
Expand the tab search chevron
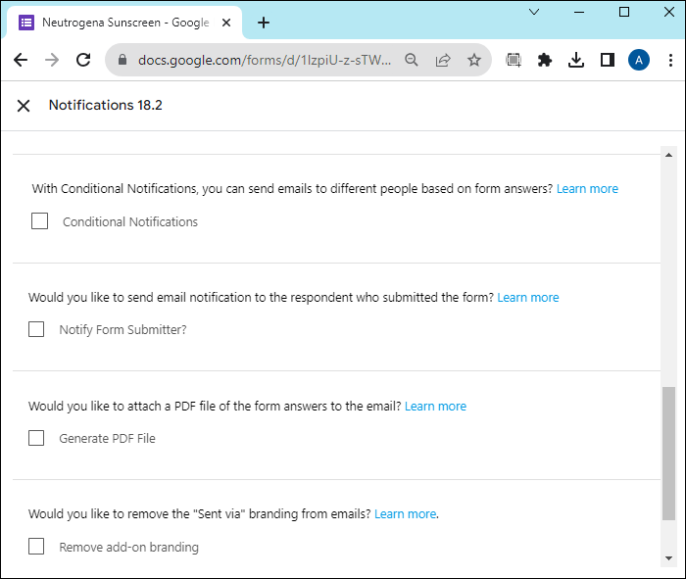click(535, 12)
